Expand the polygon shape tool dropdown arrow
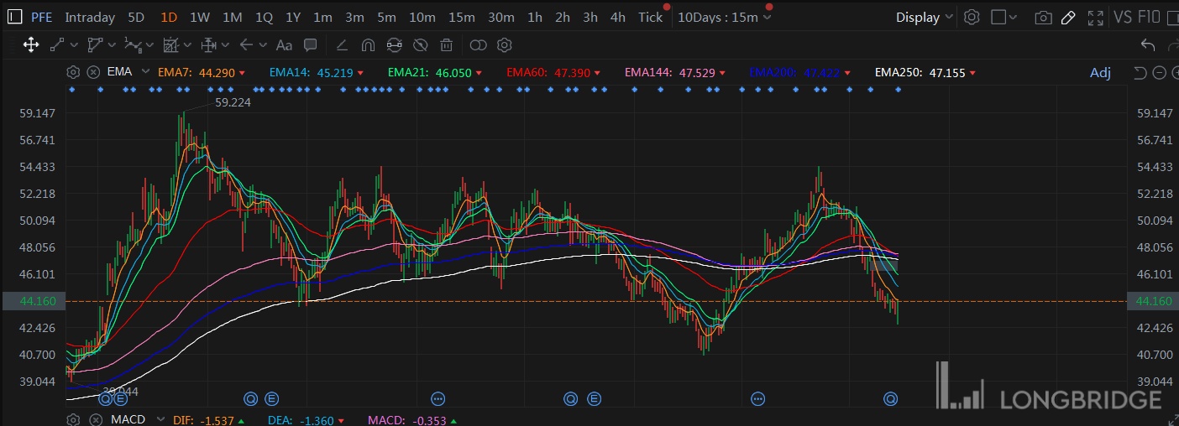This screenshot has width=1179, height=426. click(x=113, y=45)
